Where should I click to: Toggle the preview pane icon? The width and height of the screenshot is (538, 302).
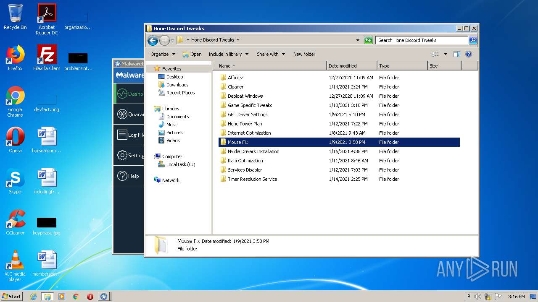click(x=457, y=54)
